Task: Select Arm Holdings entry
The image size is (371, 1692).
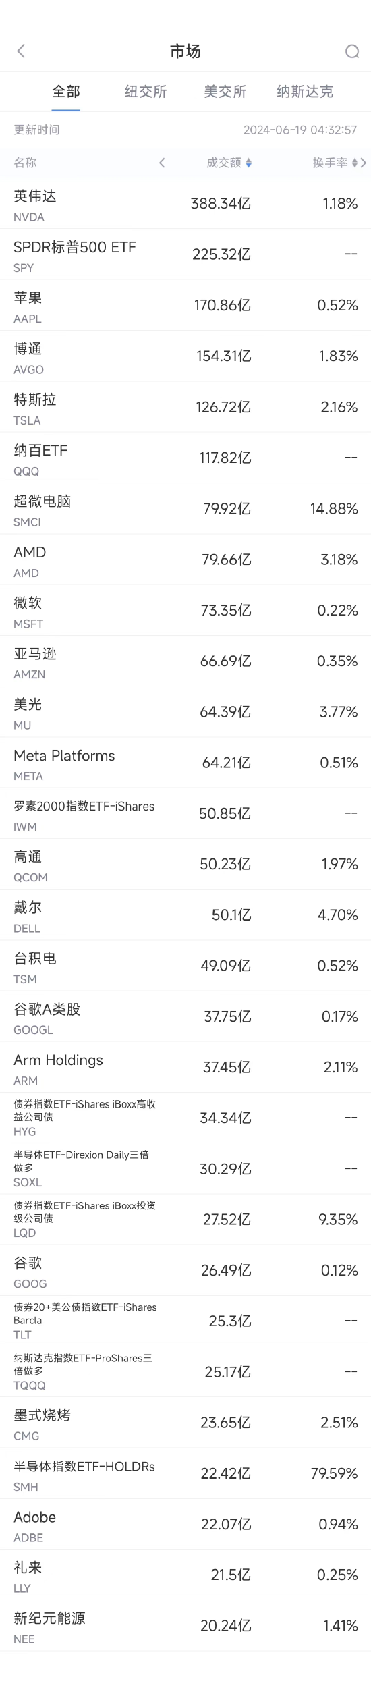Action: pos(185,1067)
